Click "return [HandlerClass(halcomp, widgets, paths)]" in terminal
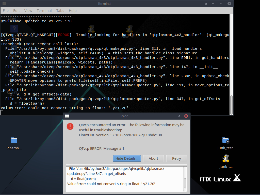The height and width of the screenshot is (195, 260). pos(62,62)
